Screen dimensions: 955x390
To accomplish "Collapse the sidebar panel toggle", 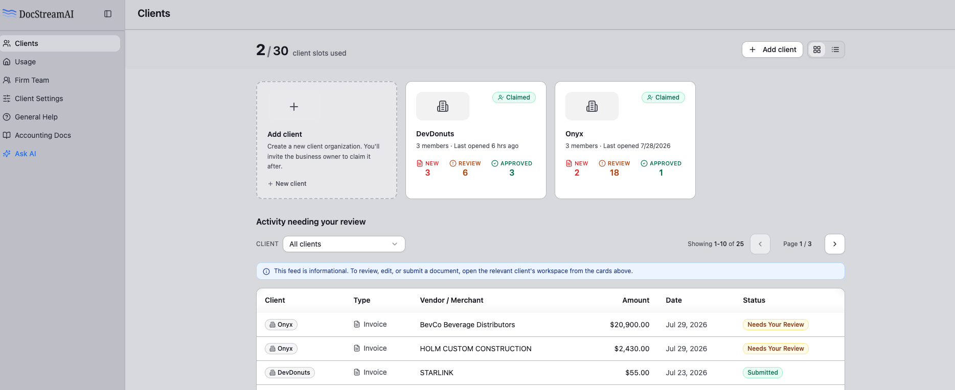I will pos(108,14).
